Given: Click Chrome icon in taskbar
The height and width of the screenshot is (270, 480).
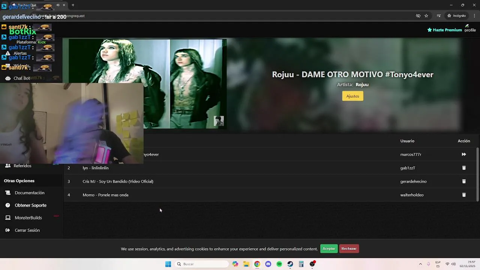Looking at the screenshot, I should tap(257, 264).
